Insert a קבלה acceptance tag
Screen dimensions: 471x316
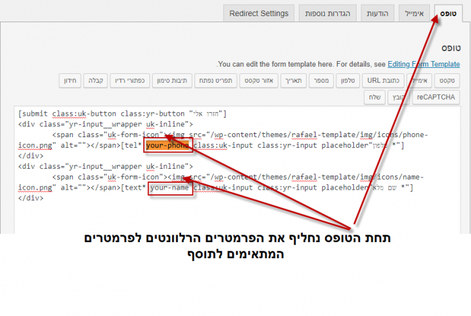tap(96, 81)
